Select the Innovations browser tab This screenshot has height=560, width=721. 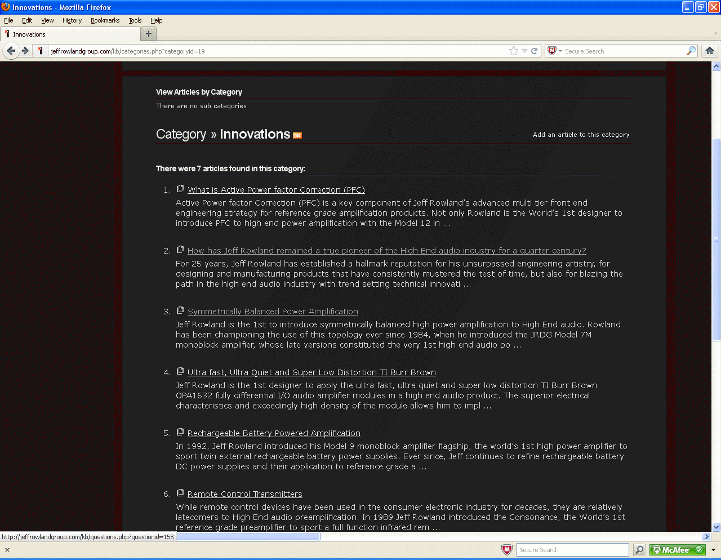point(70,34)
